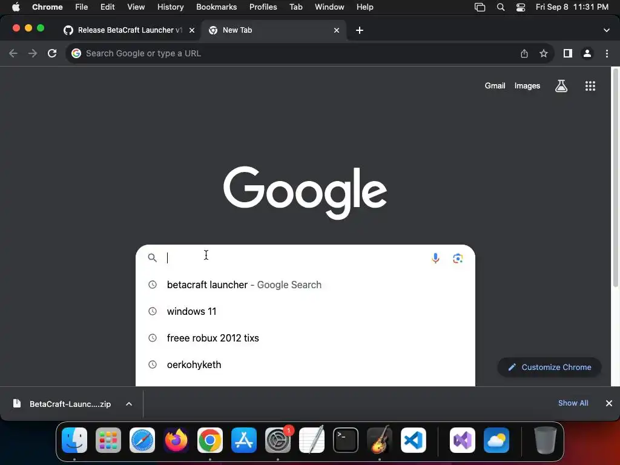The width and height of the screenshot is (620, 465).
Task: Show All downloads
Action: (x=573, y=403)
